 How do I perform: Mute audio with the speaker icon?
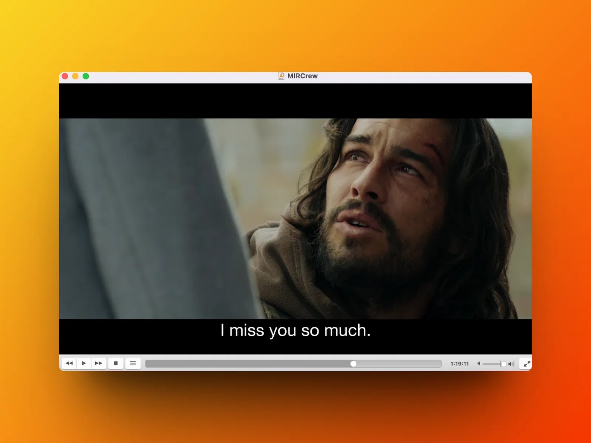click(x=479, y=364)
